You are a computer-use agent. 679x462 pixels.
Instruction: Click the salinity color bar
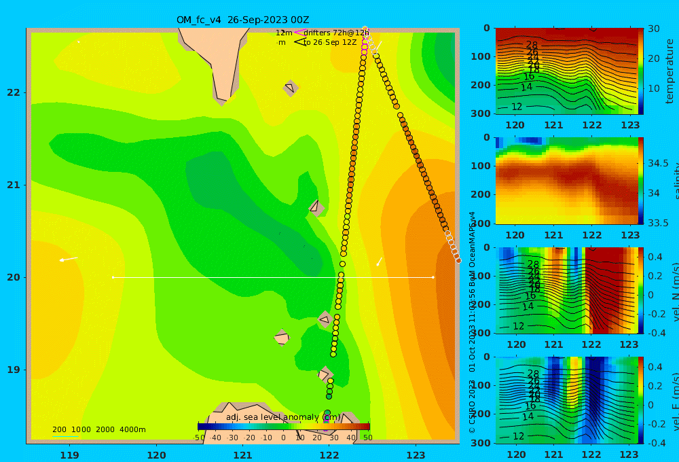[641, 181]
